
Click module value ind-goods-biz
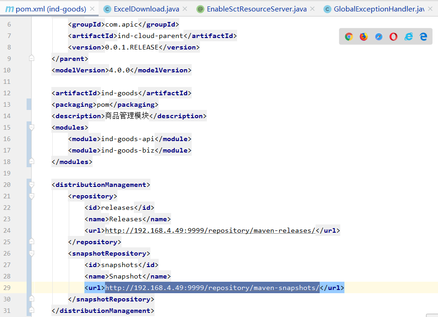point(128,150)
